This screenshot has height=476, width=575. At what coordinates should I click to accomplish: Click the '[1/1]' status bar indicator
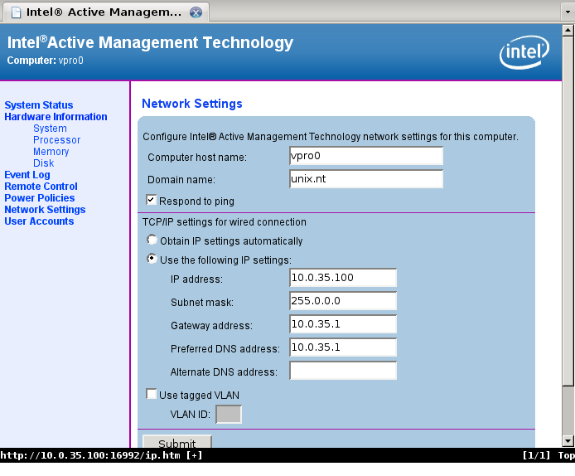pos(537,455)
